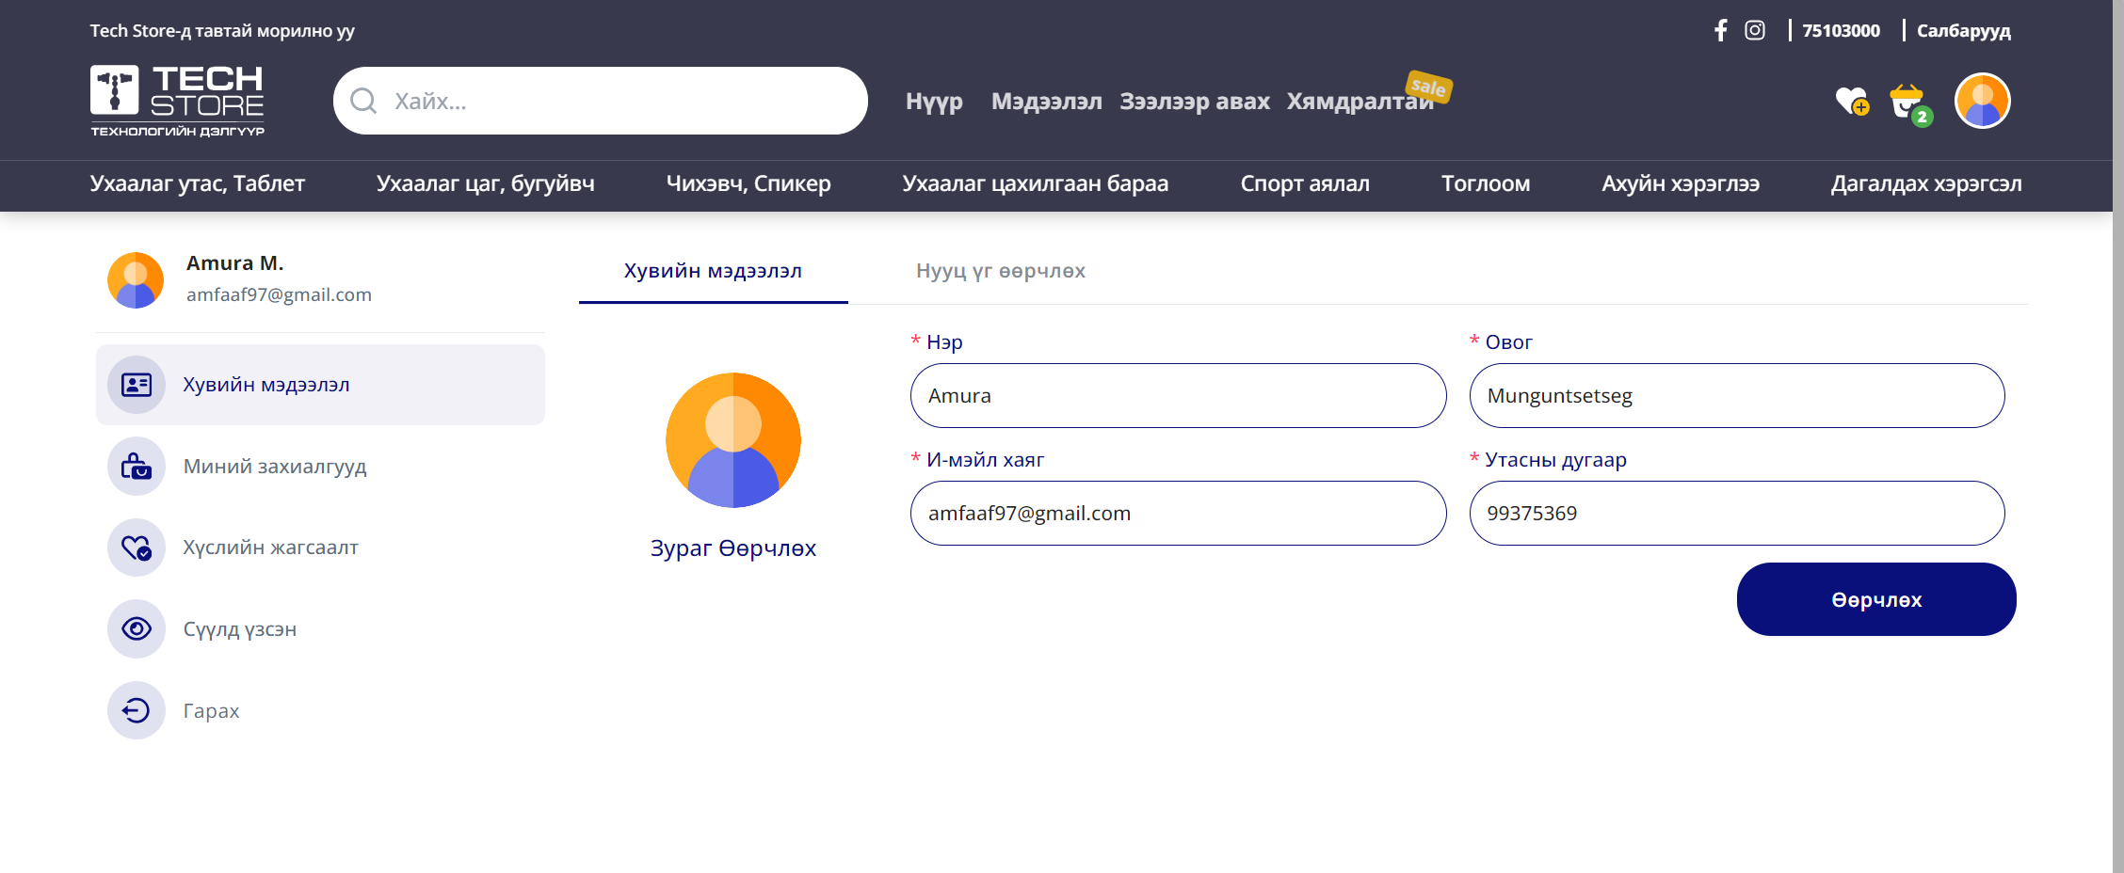Open the Instagram icon link
The image size is (2124, 873).
1755,30
